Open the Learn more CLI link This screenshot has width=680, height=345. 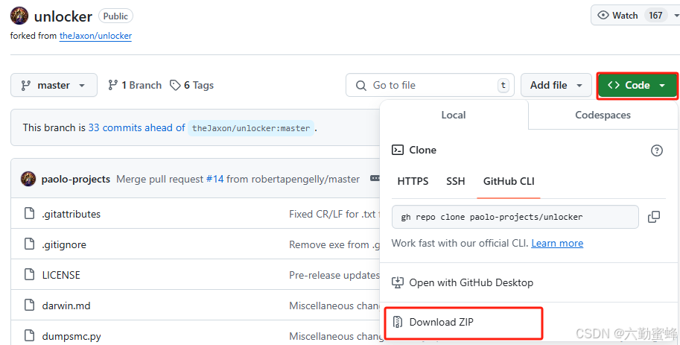[557, 243]
